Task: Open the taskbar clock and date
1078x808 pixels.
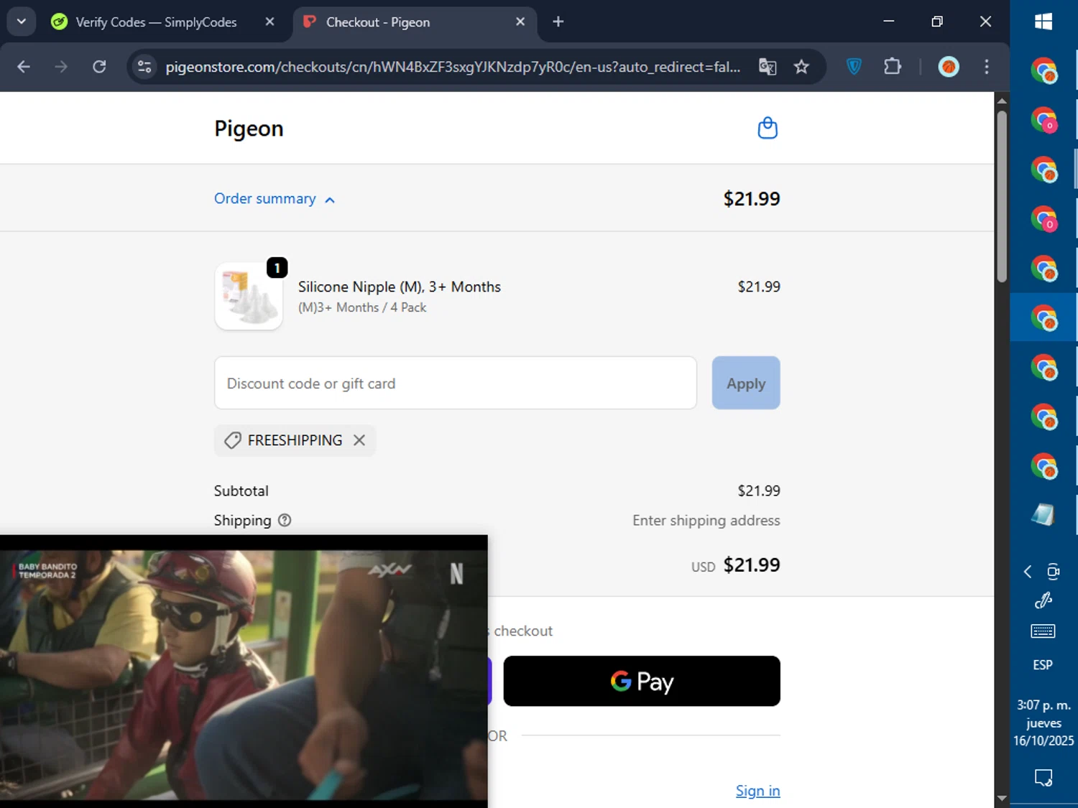Action: click(1044, 723)
